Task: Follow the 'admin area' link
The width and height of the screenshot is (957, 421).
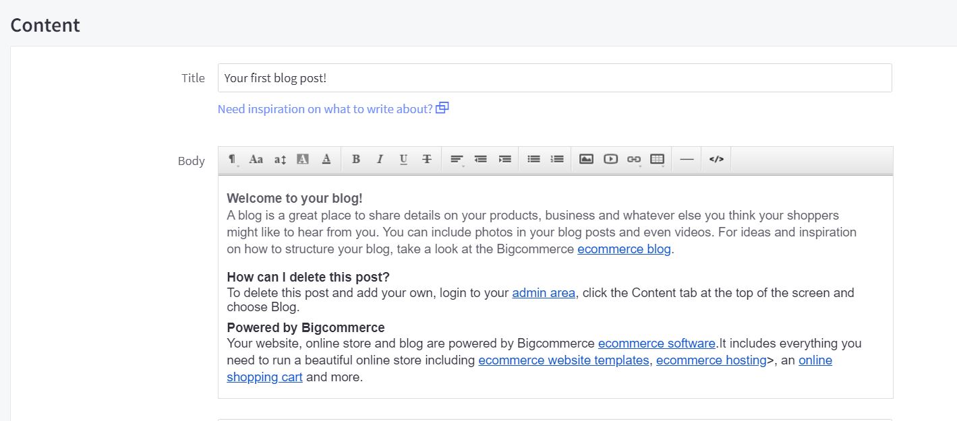Action: (544, 293)
